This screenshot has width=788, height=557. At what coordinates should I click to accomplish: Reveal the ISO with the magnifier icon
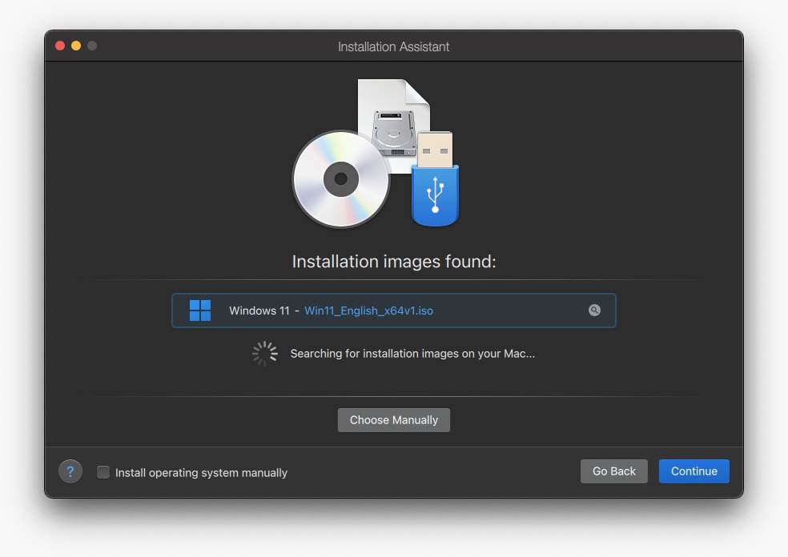[x=594, y=310]
